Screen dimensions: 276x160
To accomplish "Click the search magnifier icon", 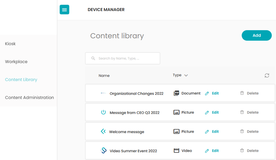I will [x=93, y=58].
